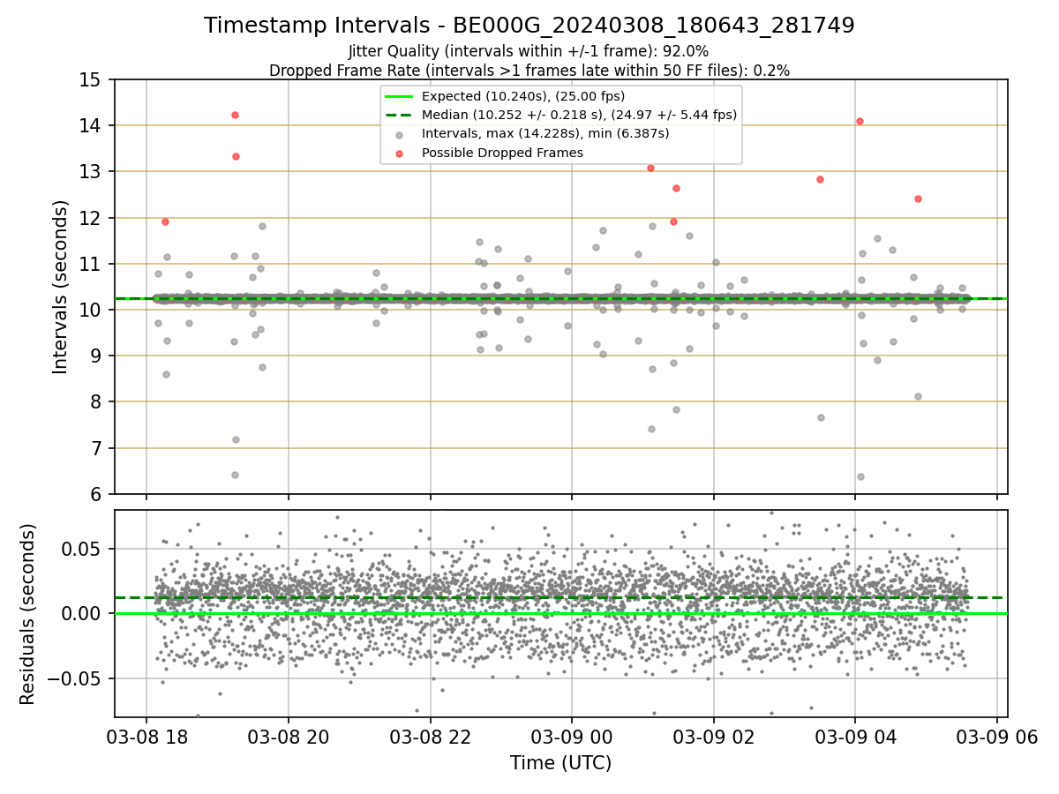Click the solid green line sample in the legend
The height and width of the screenshot is (794, 1059).
(400, 95)
